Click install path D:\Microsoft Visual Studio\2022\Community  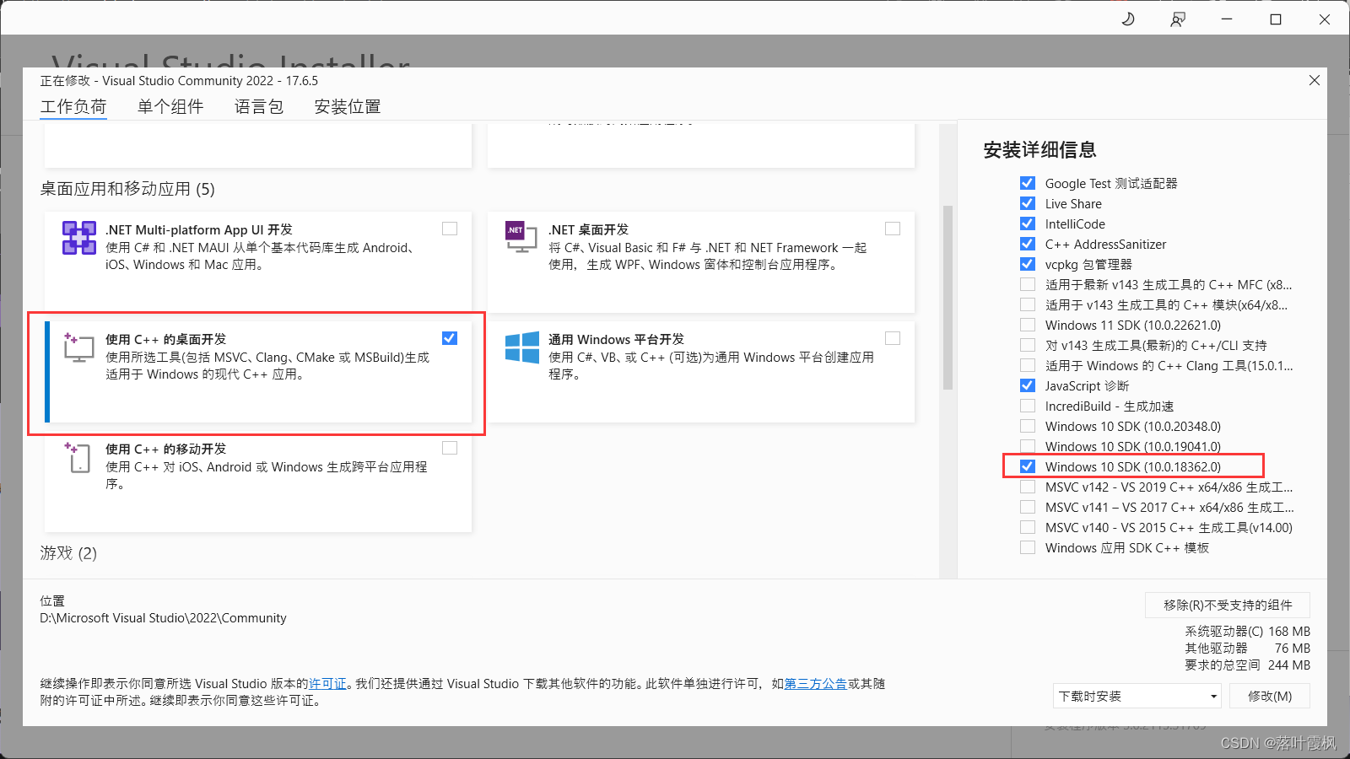[x=163, y=618]
